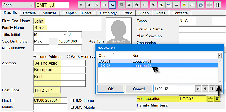Click the LOC02 search field in dialog
Viewport: 226px width, 112px height.
(174, 89)
